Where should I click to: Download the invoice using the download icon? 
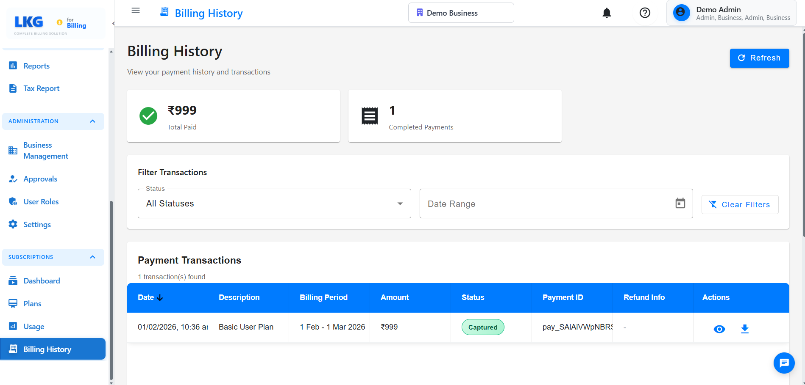pyautogui.click(x=745, y=329)
